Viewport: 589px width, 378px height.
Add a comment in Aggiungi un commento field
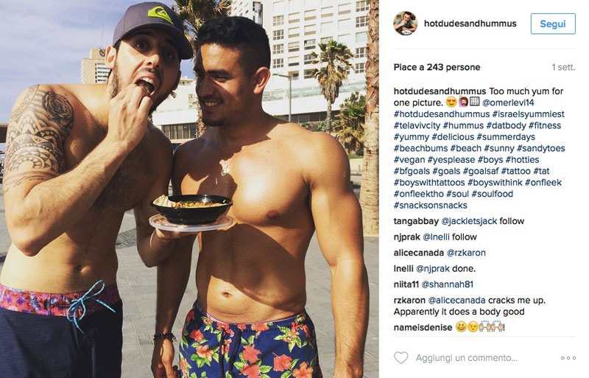click(467, 358)
